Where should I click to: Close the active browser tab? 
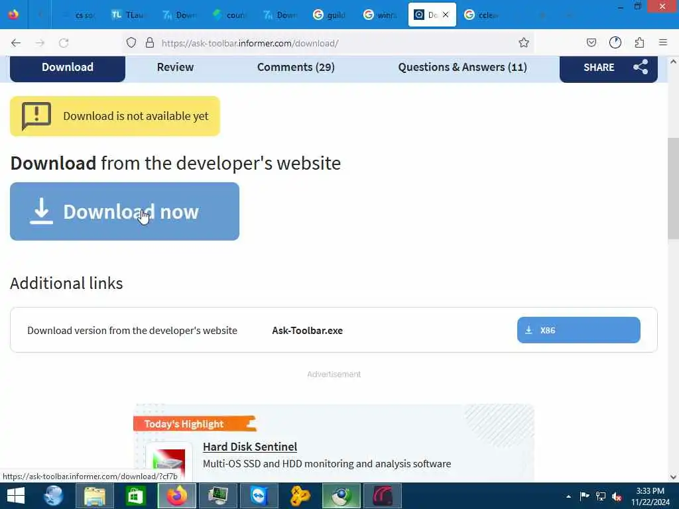click(x=446, y=15)
